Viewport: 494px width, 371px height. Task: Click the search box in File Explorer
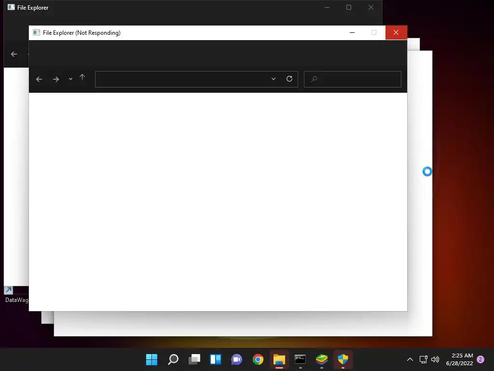352,79
